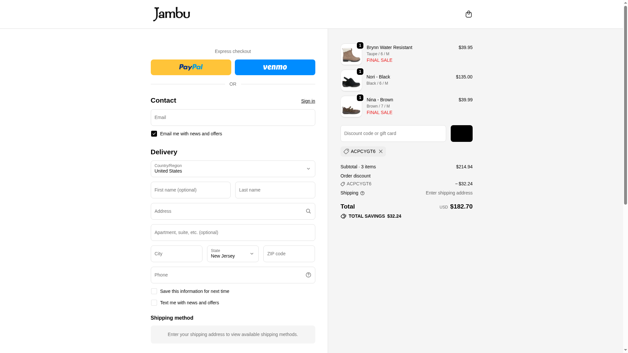Click the Discount code or gift card field
The width and height of the screenshot is (628, 353).
[x=393, y=133]
